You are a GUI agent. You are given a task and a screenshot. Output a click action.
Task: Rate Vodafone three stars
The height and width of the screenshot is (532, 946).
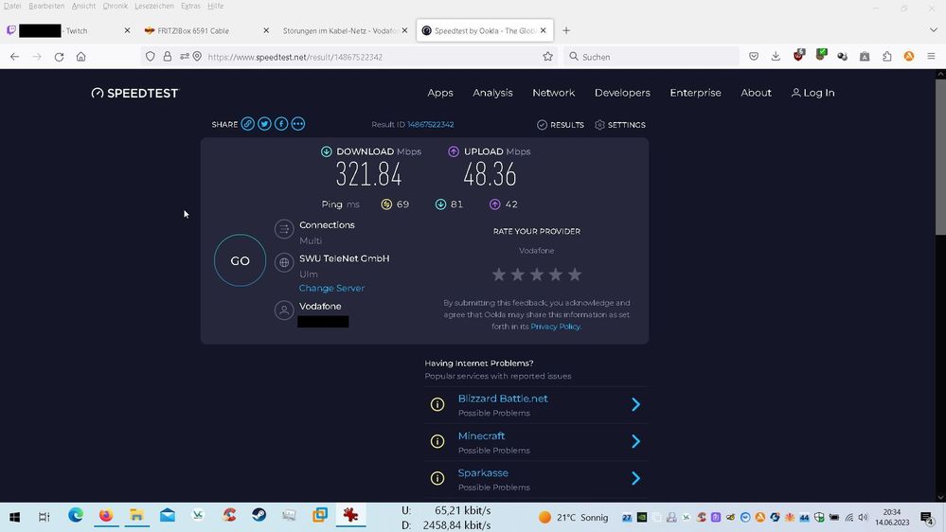point(537,275)
